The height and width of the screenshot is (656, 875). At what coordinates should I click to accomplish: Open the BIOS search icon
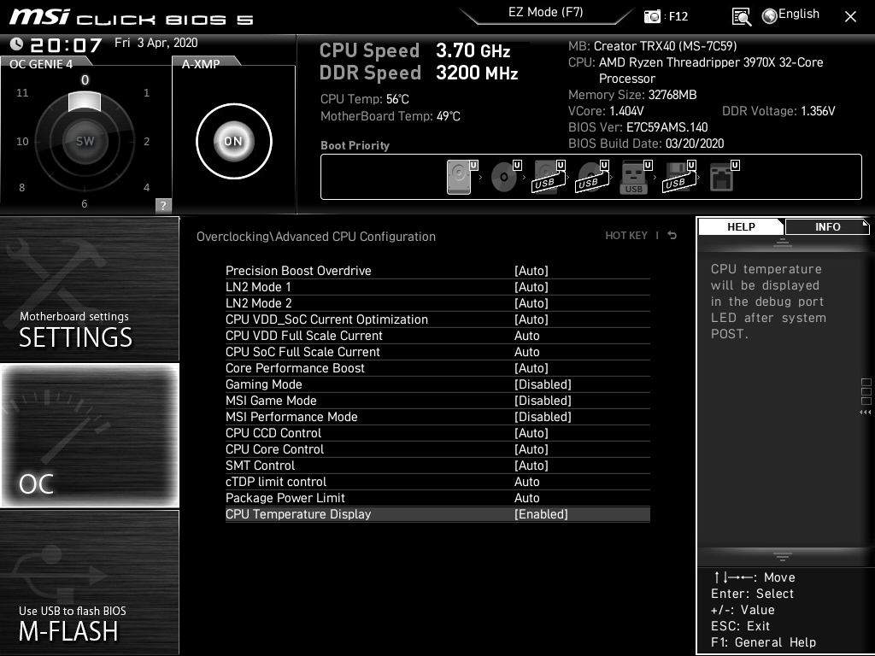[x=741, y=17]
